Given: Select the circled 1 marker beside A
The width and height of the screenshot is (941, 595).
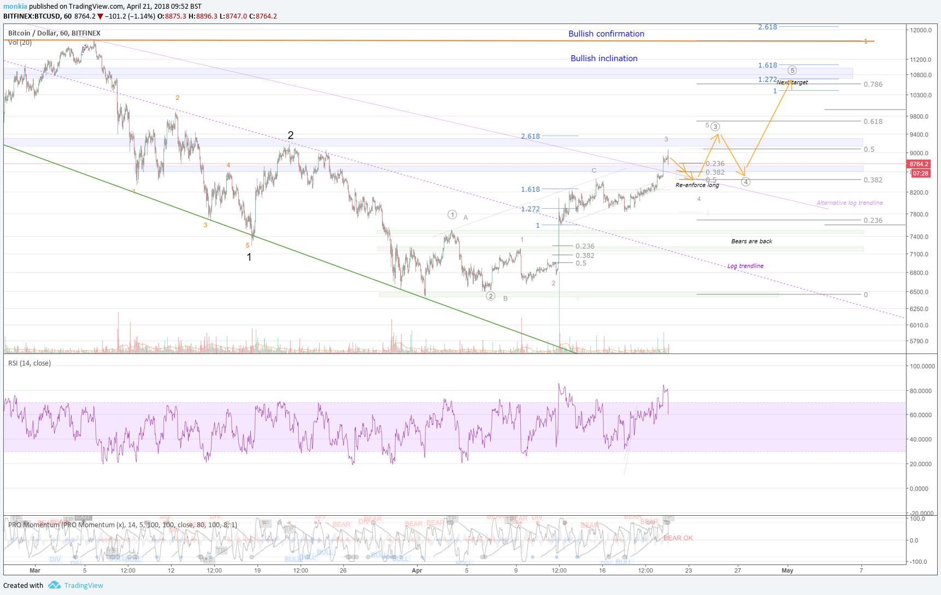Looking at the screenshot, I should pos(452,215).
